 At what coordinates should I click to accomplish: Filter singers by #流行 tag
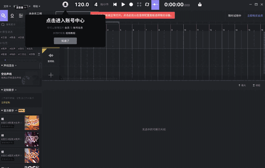pos(21,49)
